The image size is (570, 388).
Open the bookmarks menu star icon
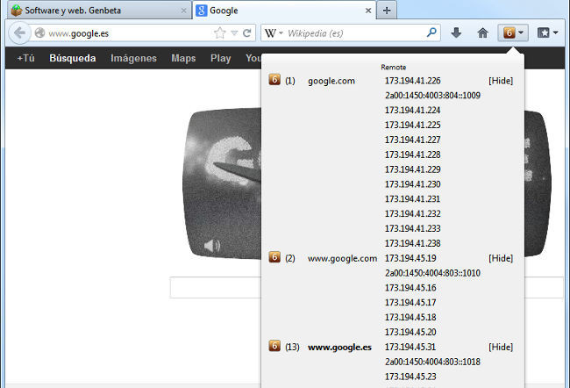pyautogui.click(x=544, y=33)
